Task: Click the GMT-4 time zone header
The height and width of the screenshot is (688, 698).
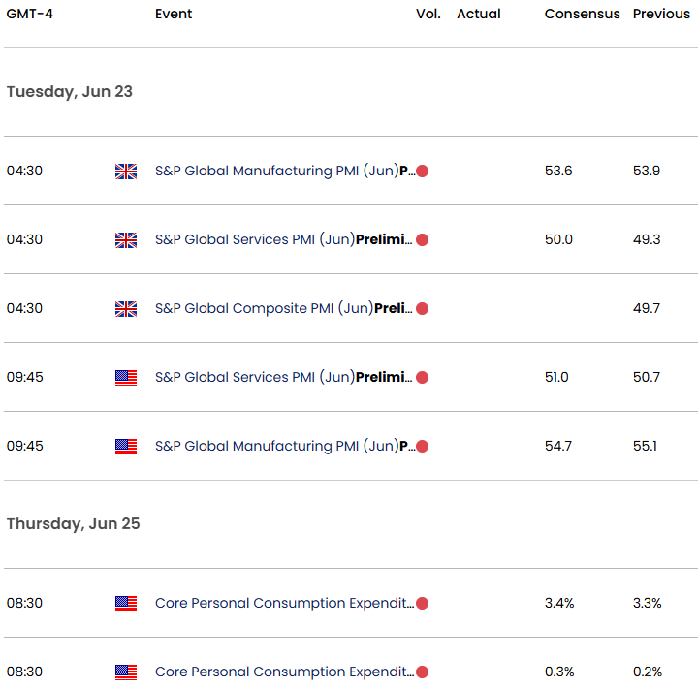Action: [29, 14]
